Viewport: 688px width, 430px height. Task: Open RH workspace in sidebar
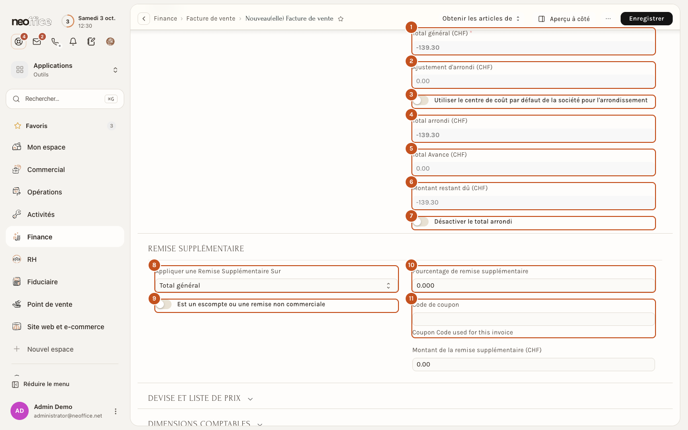pyautogui.click(x=65, y=259)
